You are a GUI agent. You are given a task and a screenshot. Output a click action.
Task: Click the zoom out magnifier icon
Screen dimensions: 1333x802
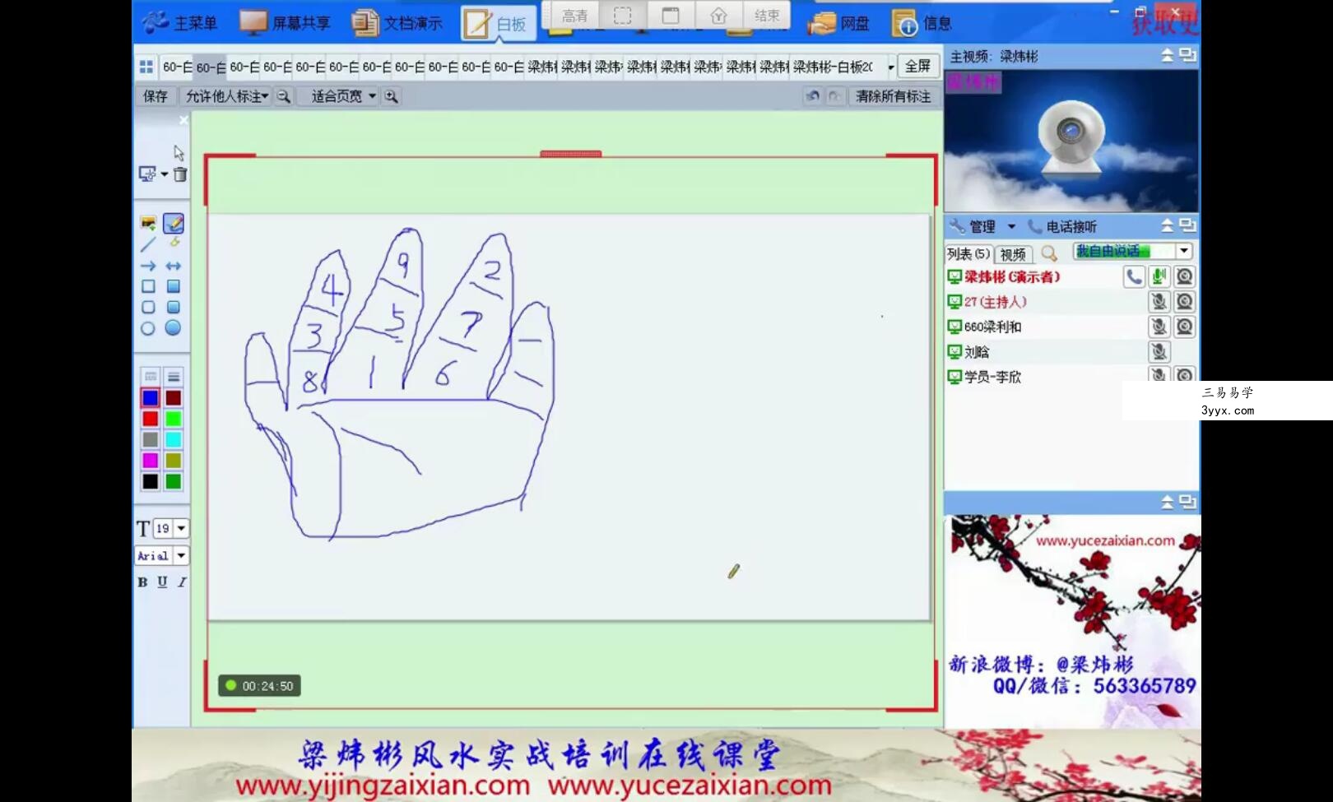click(284, 96)
